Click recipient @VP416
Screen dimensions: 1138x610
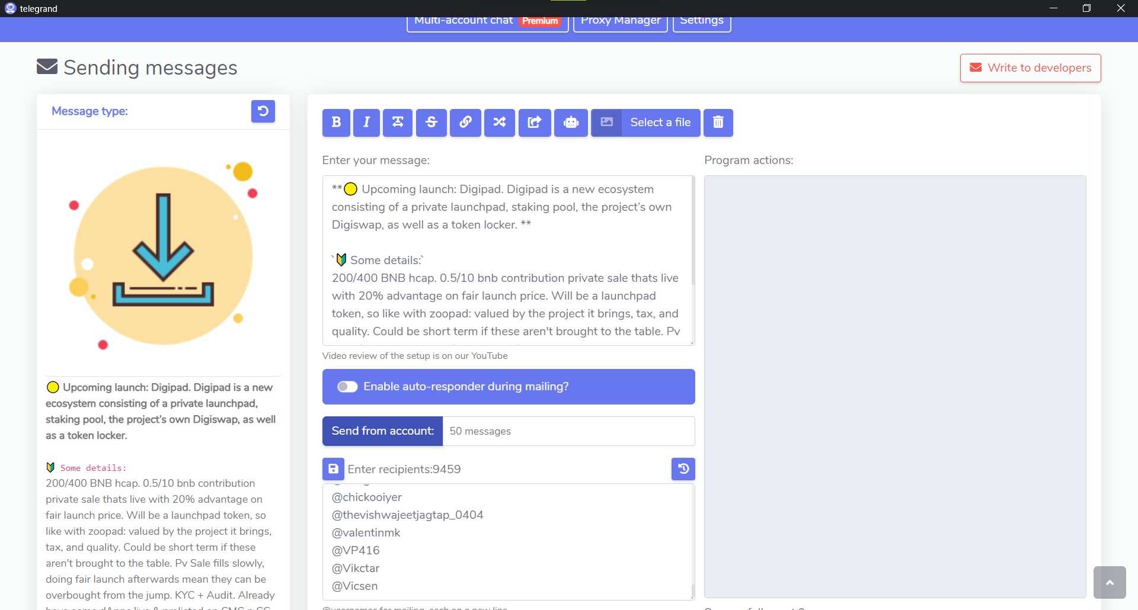tap(356, 551)
